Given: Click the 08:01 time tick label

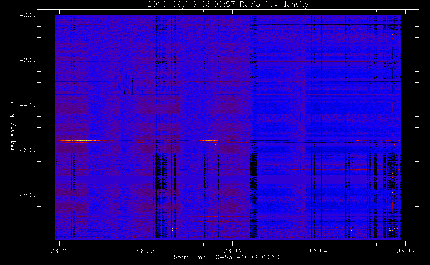Looking at the screenshot, I should point(59,251).
